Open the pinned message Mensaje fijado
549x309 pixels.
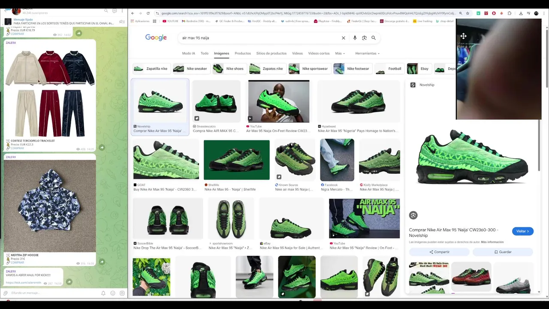click(x=63, y=21)
